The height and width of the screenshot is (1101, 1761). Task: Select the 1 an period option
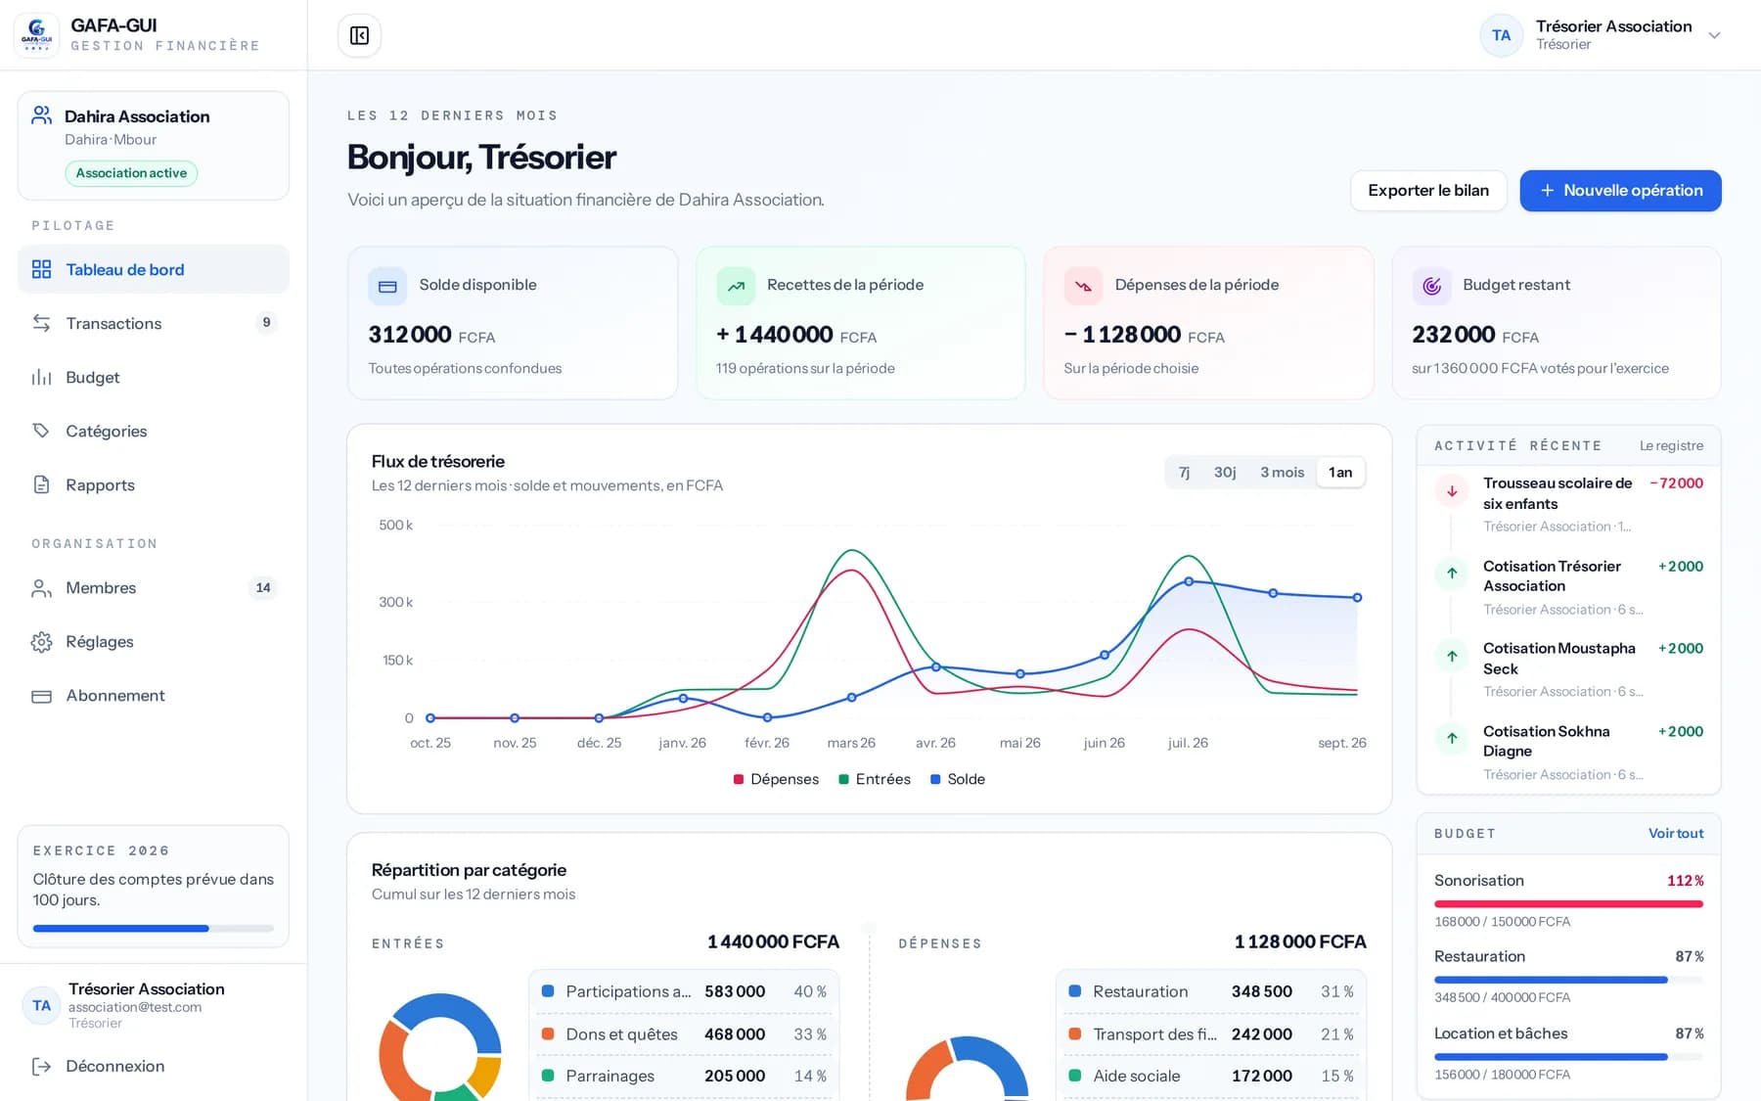click(x=1340, y=472)
